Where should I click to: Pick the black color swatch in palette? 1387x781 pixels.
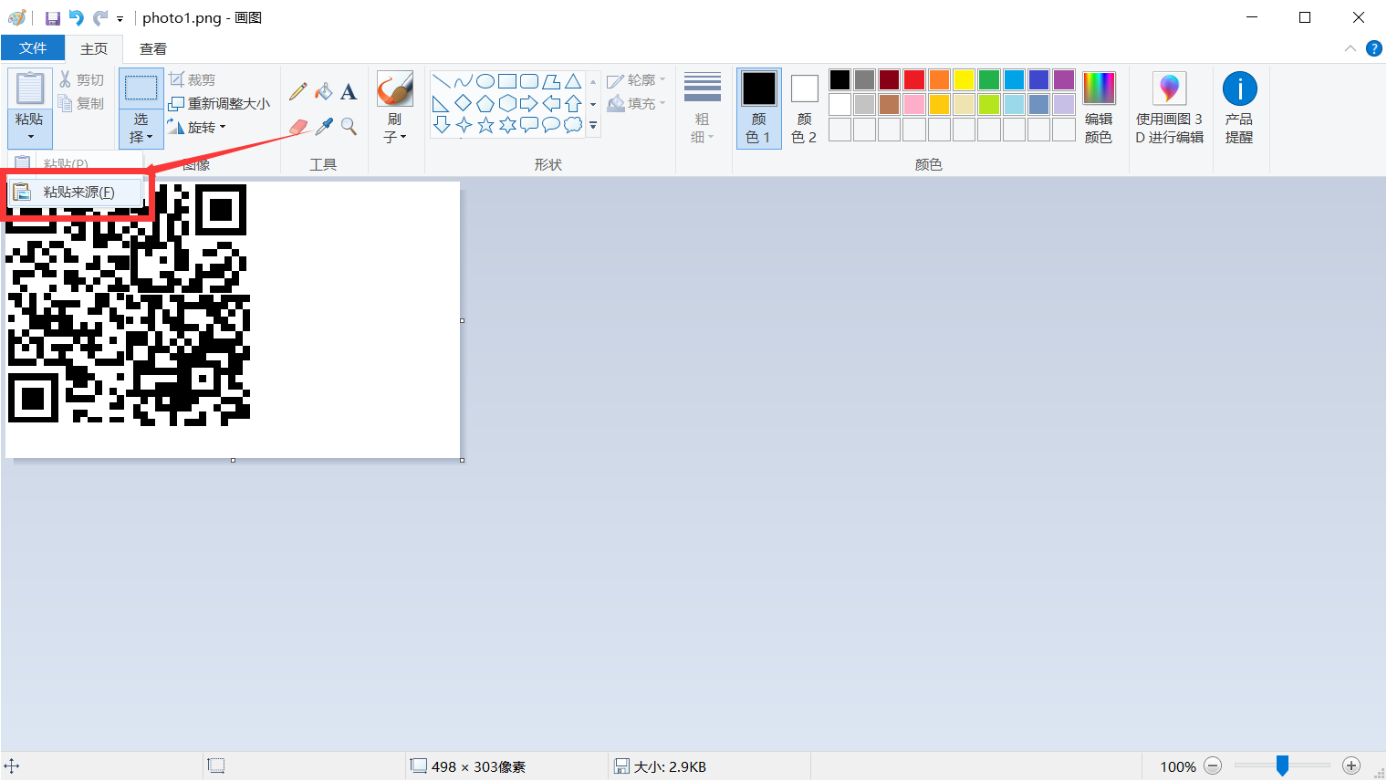pyautogui.click(x=839, y=80)
